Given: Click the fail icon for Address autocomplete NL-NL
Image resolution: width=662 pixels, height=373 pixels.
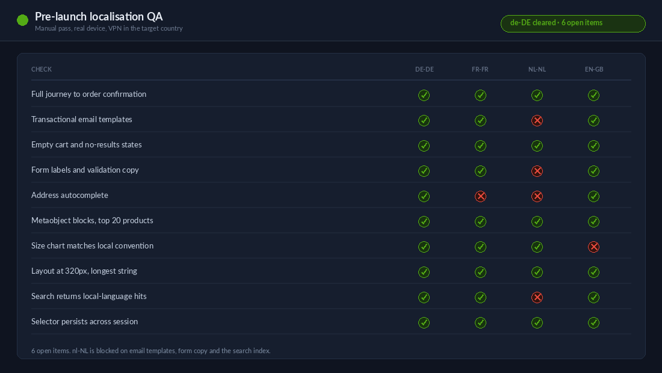Looking at the screenshot, I should coord(537,197).
